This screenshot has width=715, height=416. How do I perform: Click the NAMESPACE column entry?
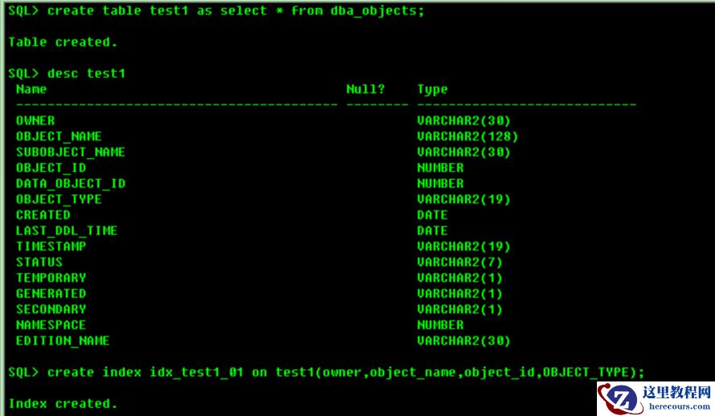51,324
